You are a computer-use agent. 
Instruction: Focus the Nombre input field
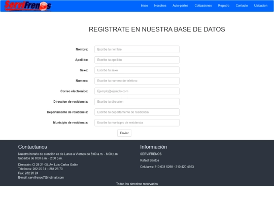tap(137, 49)
